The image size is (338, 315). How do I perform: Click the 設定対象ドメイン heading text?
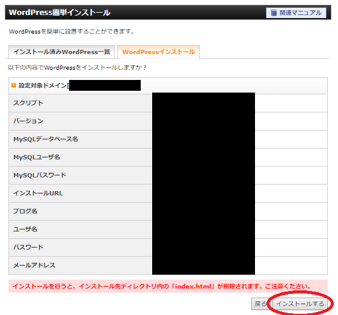click(43, 85)
